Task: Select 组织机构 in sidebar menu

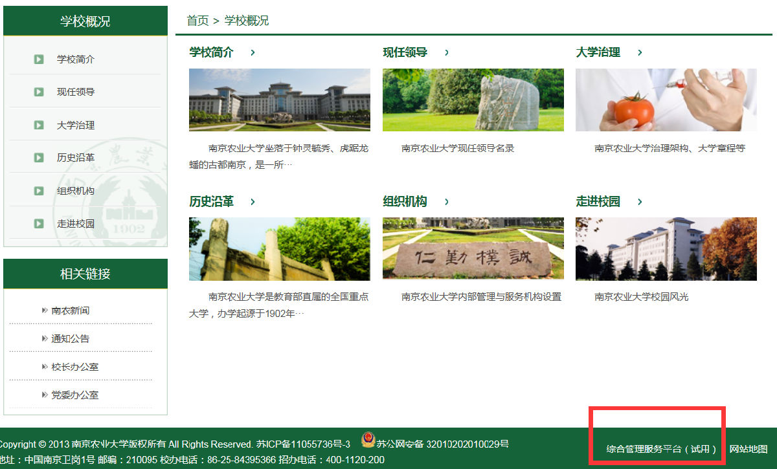Action: (75, 191)
